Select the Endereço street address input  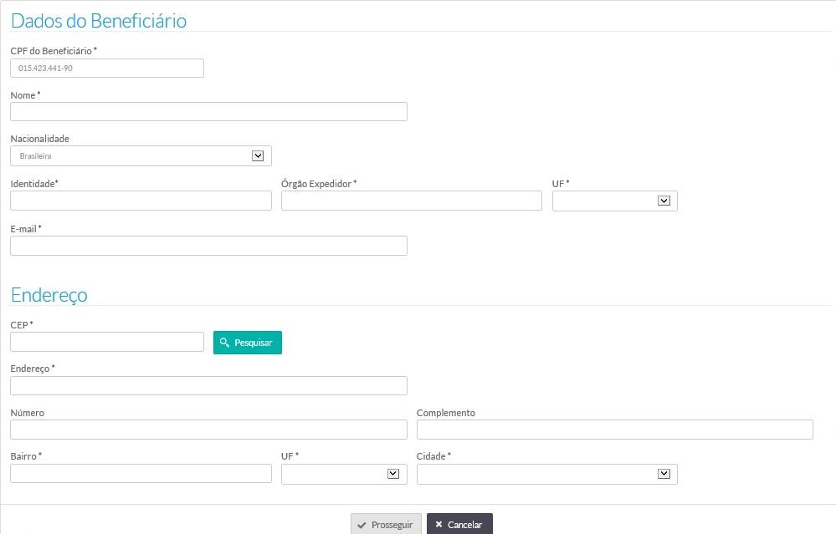208,385
